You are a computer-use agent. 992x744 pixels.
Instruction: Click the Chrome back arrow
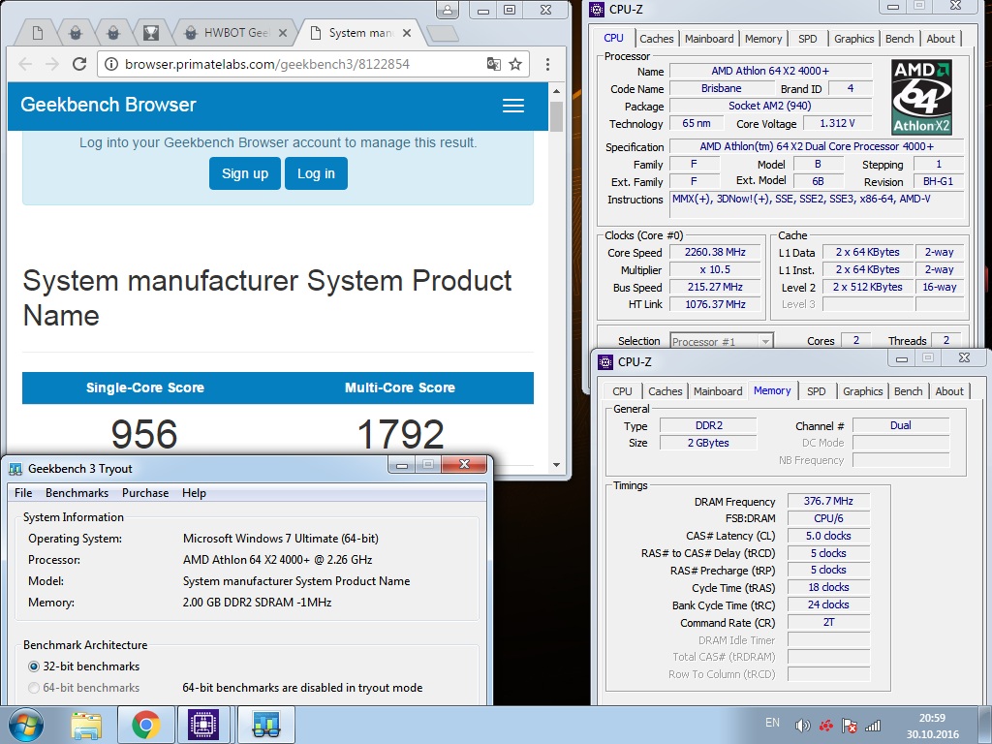[25, 64]
